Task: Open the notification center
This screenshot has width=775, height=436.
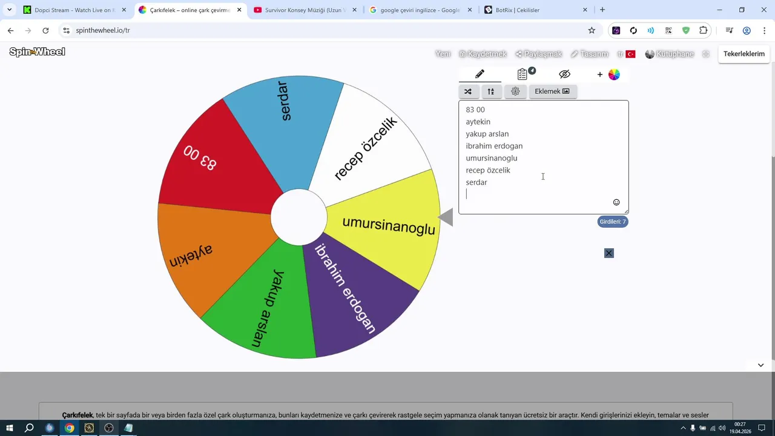Action: point(762,428)
